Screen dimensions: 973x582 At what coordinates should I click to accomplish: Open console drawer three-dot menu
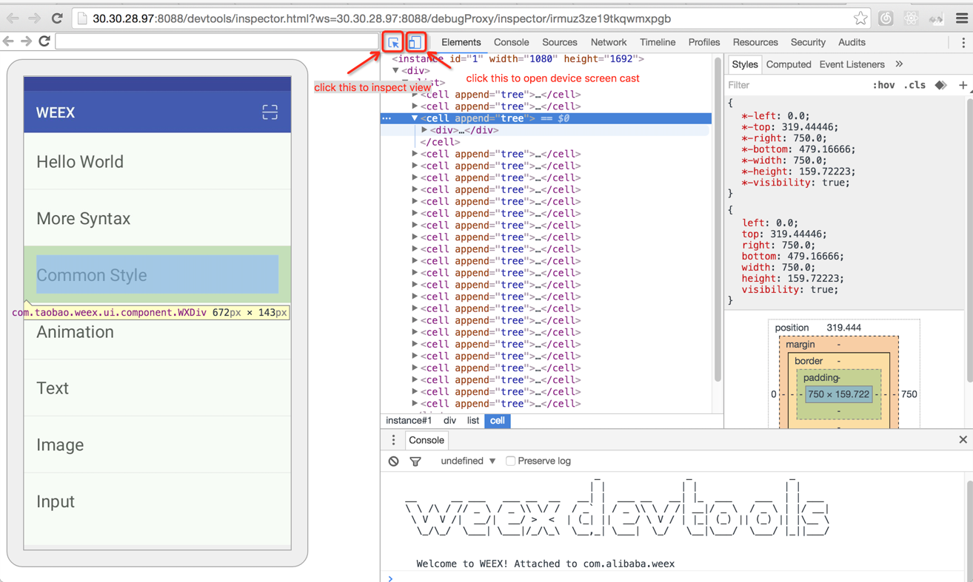tap(393, 440)
